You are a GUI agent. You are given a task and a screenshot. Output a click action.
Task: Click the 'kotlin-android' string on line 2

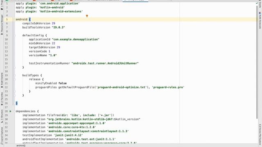(52, 7)
